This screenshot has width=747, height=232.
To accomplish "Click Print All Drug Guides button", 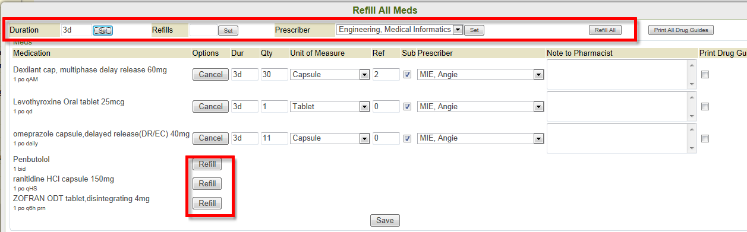I will [x=680, y=30].
